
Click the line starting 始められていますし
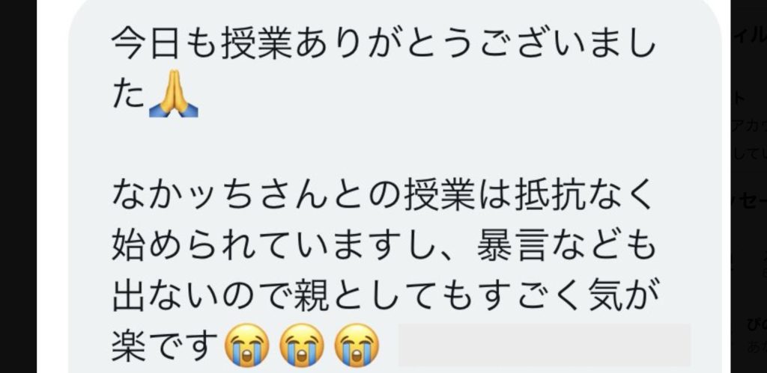pyautogui.click(x=383, y=246)
